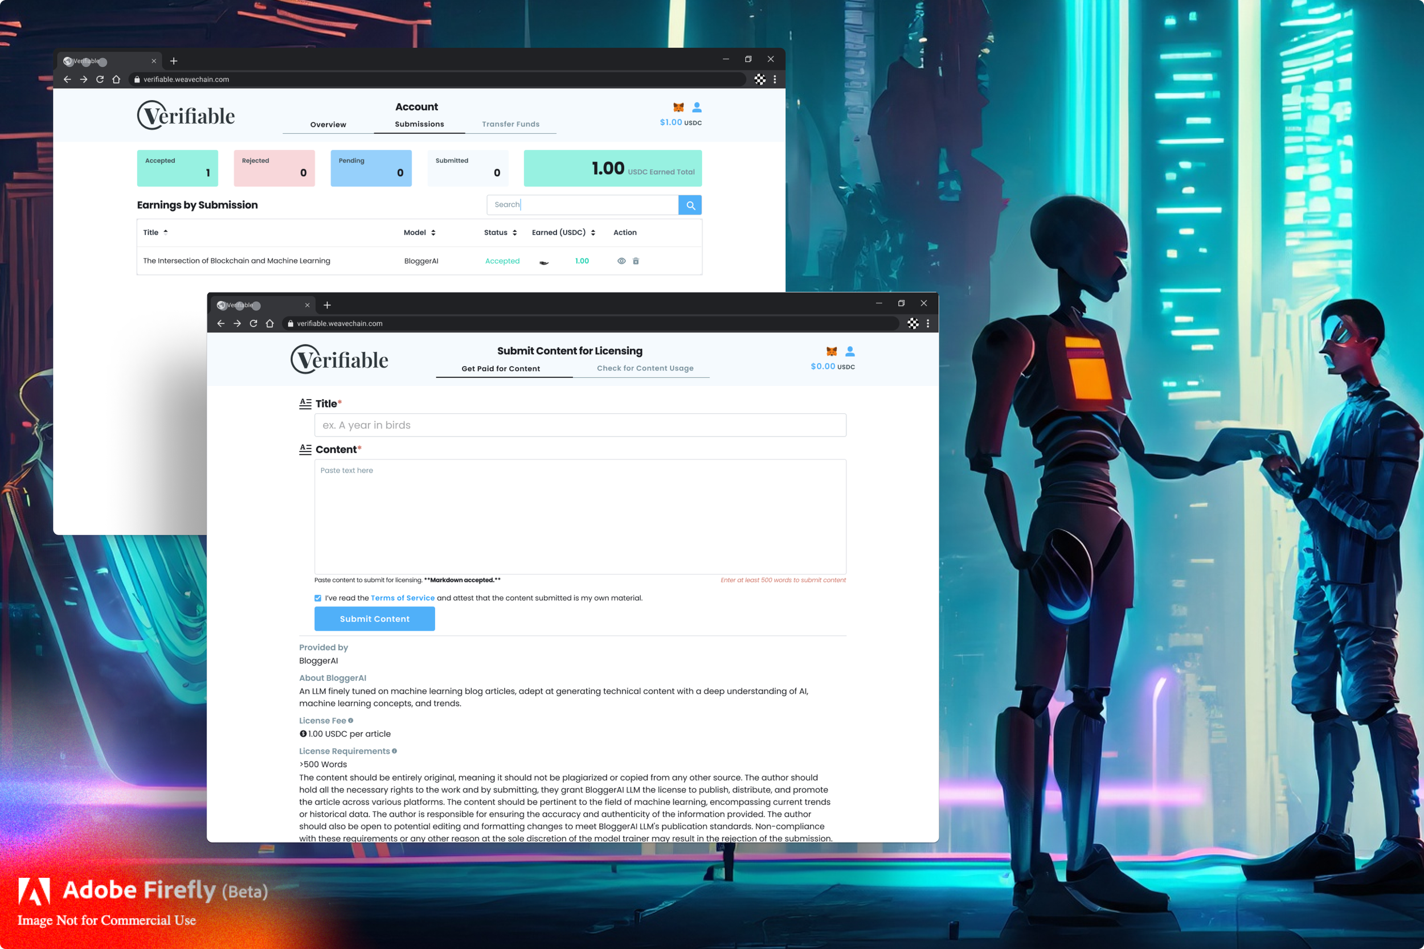This screenshot has width=1424, height=949.
Task: Click MetaMask fox icon in Account window
Action: [678, 107]
